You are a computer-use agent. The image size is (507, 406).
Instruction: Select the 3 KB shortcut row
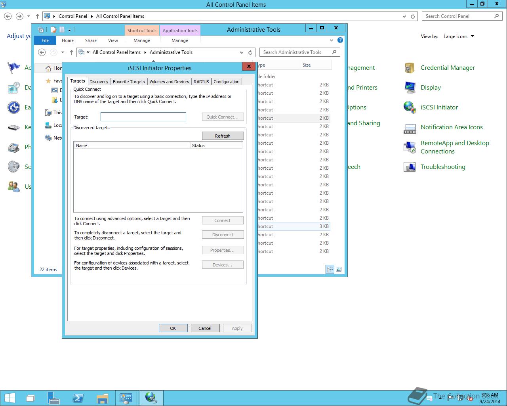[293, 226]
